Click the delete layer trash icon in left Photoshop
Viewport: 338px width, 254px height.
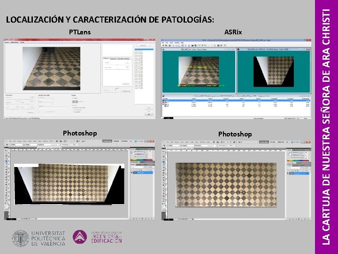(x=152, y=219)
